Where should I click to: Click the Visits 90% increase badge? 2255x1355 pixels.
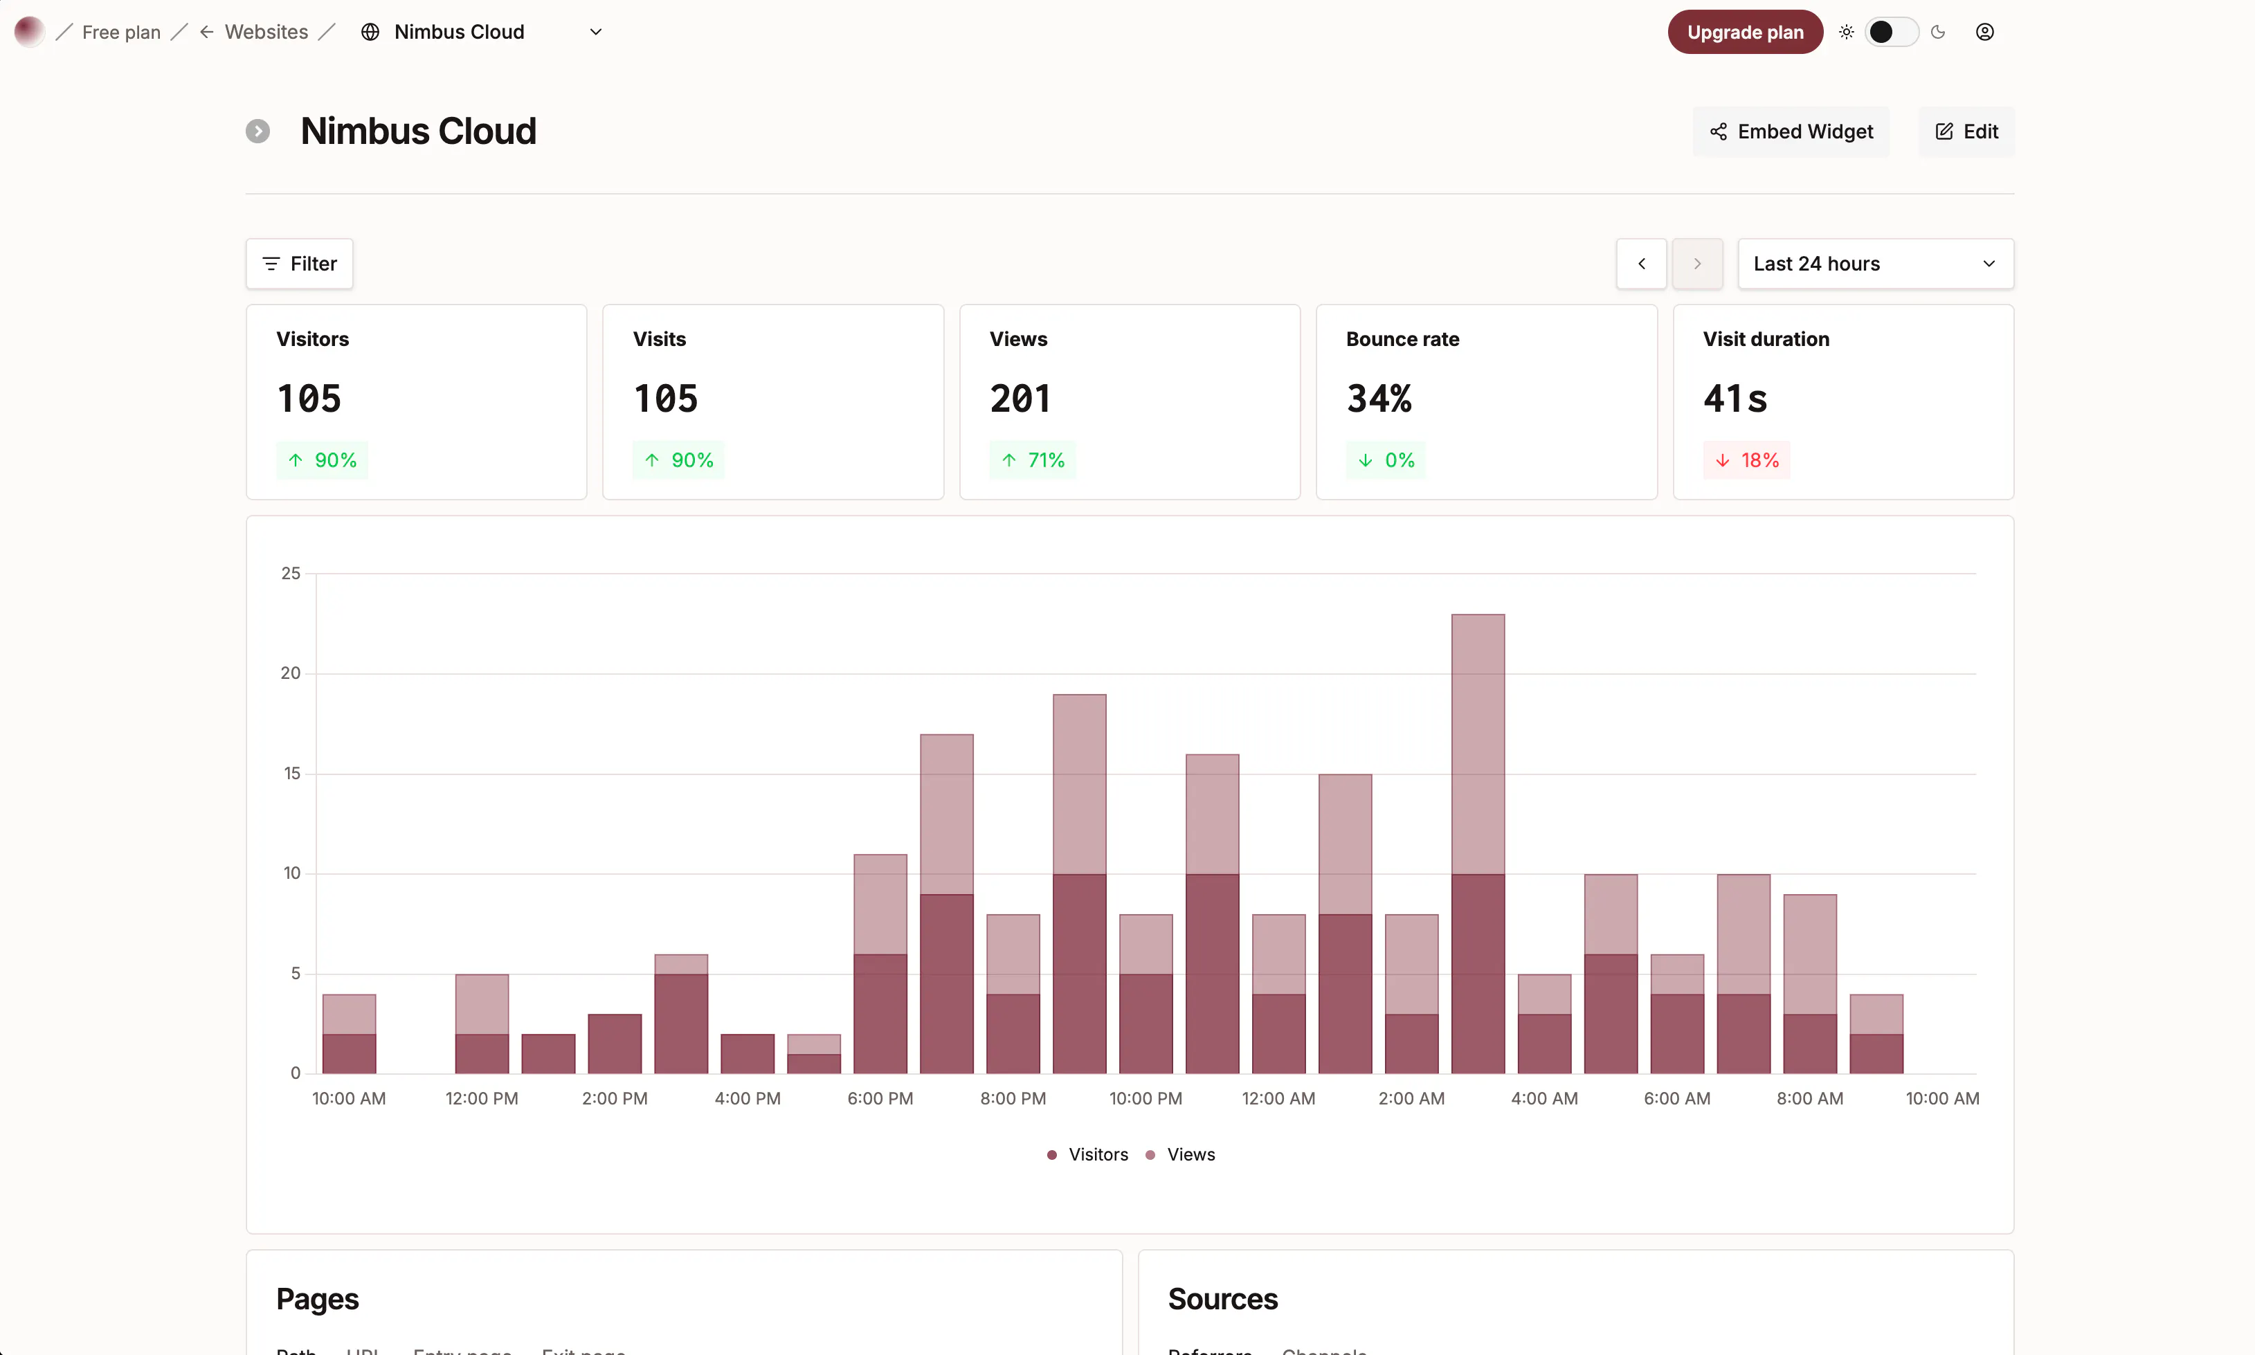(678, 460)
